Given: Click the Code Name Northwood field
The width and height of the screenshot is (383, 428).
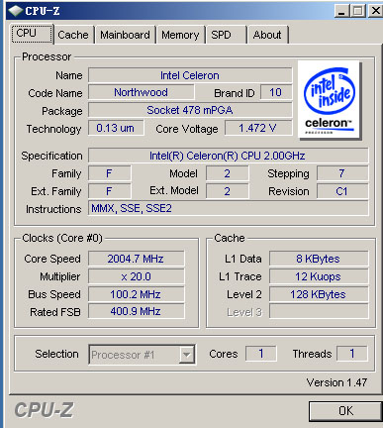Looking at the screenshot, I should (x=142, y=92).
